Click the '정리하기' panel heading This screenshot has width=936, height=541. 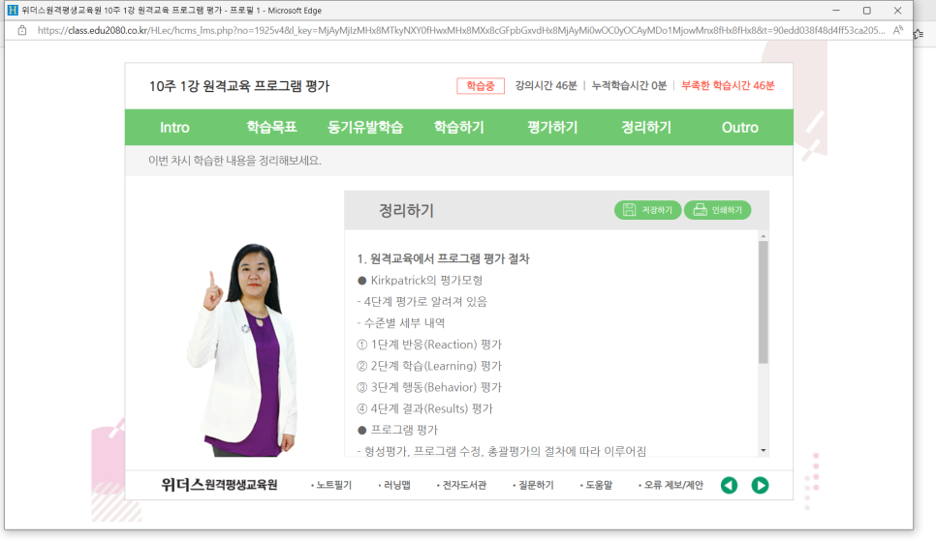406,211
